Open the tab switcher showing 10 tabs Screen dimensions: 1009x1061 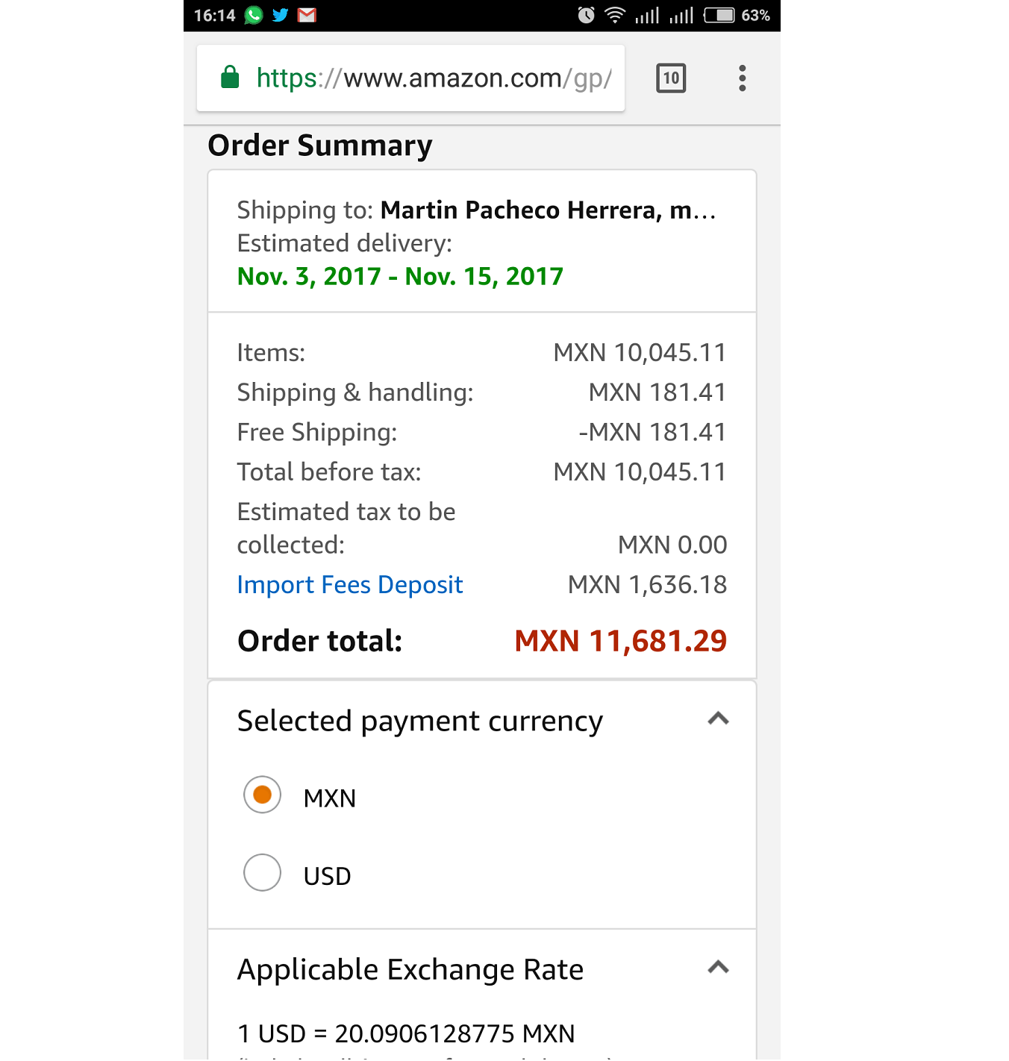tap(671, 78)
